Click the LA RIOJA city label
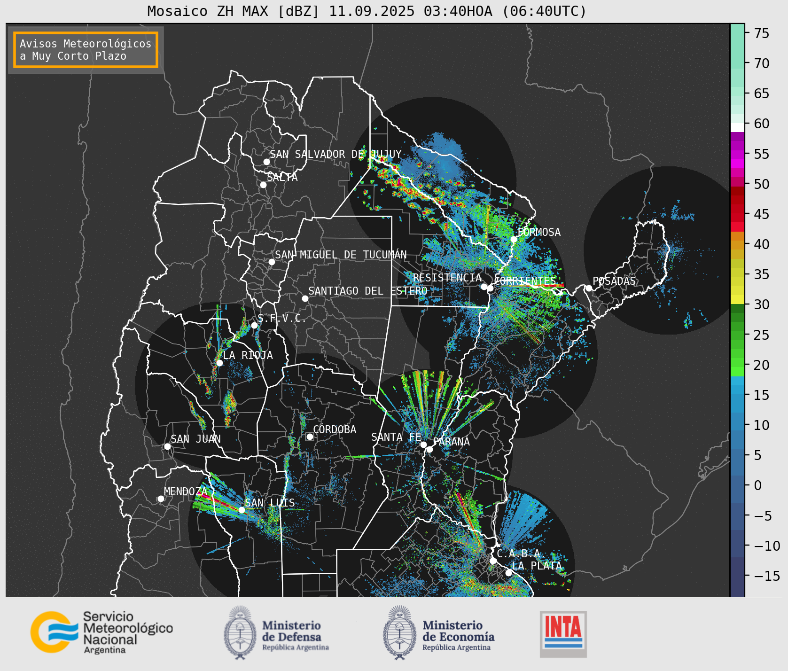This screenshot has height=671, width=788. [x=248, y=355]
